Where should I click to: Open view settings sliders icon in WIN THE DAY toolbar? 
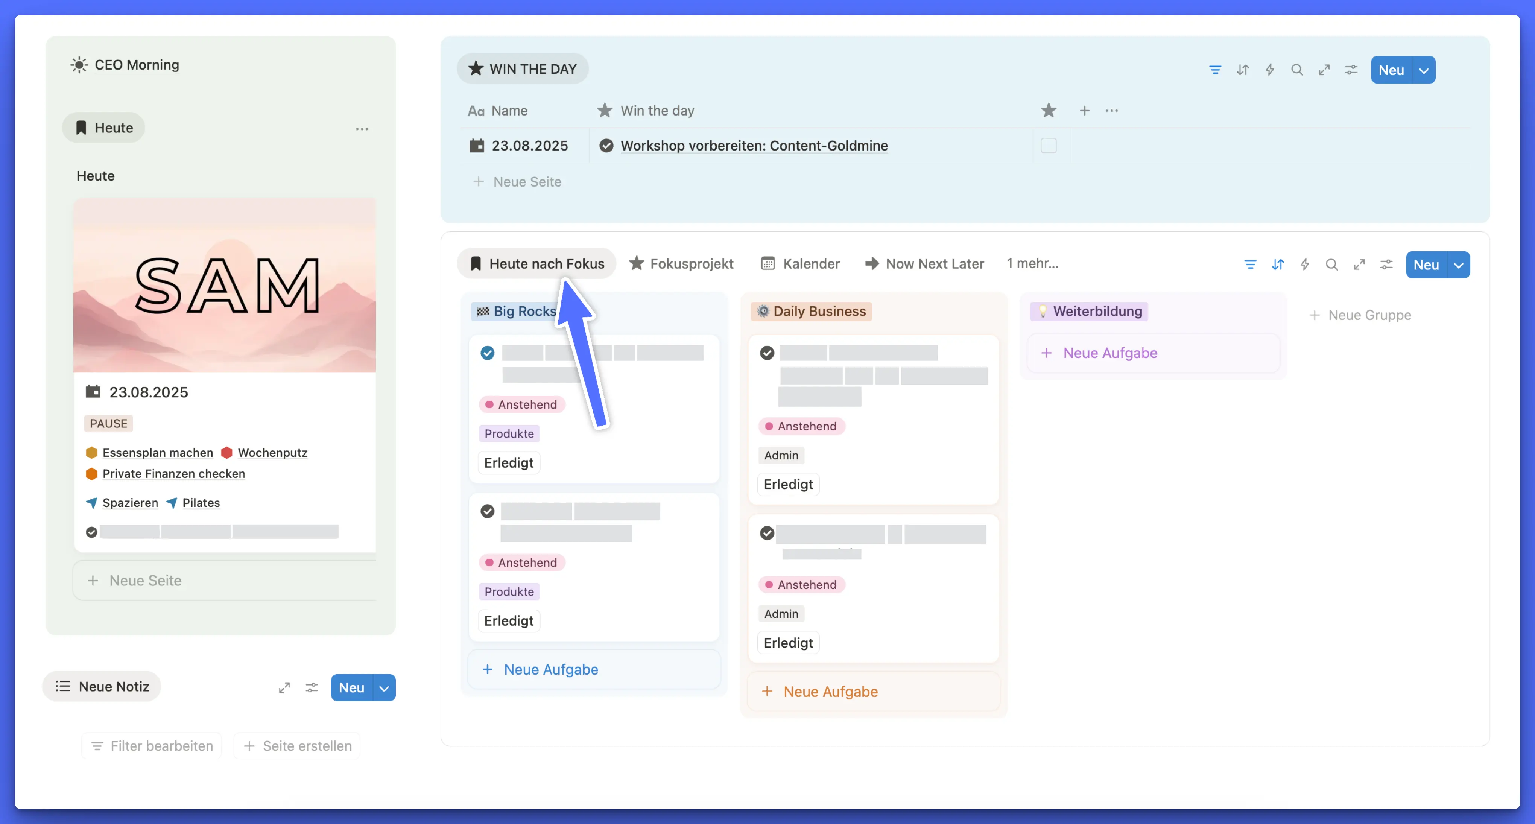[x=1351, y=70]
